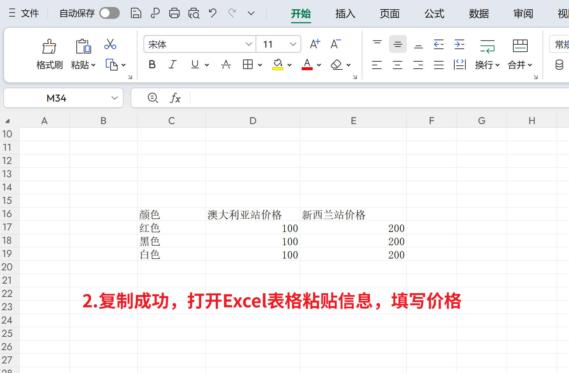Decrease font size
Screen dimensions: 569x373
[x=336, y=44]
